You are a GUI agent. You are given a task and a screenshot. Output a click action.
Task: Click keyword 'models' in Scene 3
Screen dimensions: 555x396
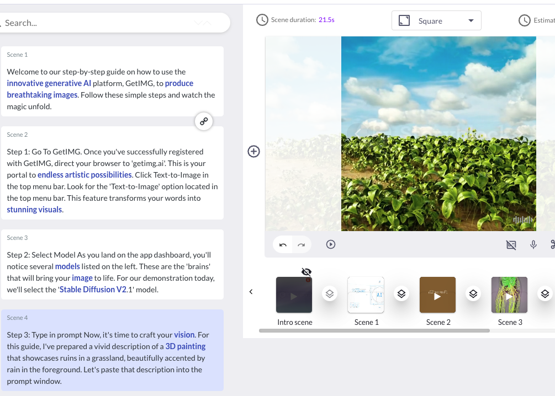67,266
